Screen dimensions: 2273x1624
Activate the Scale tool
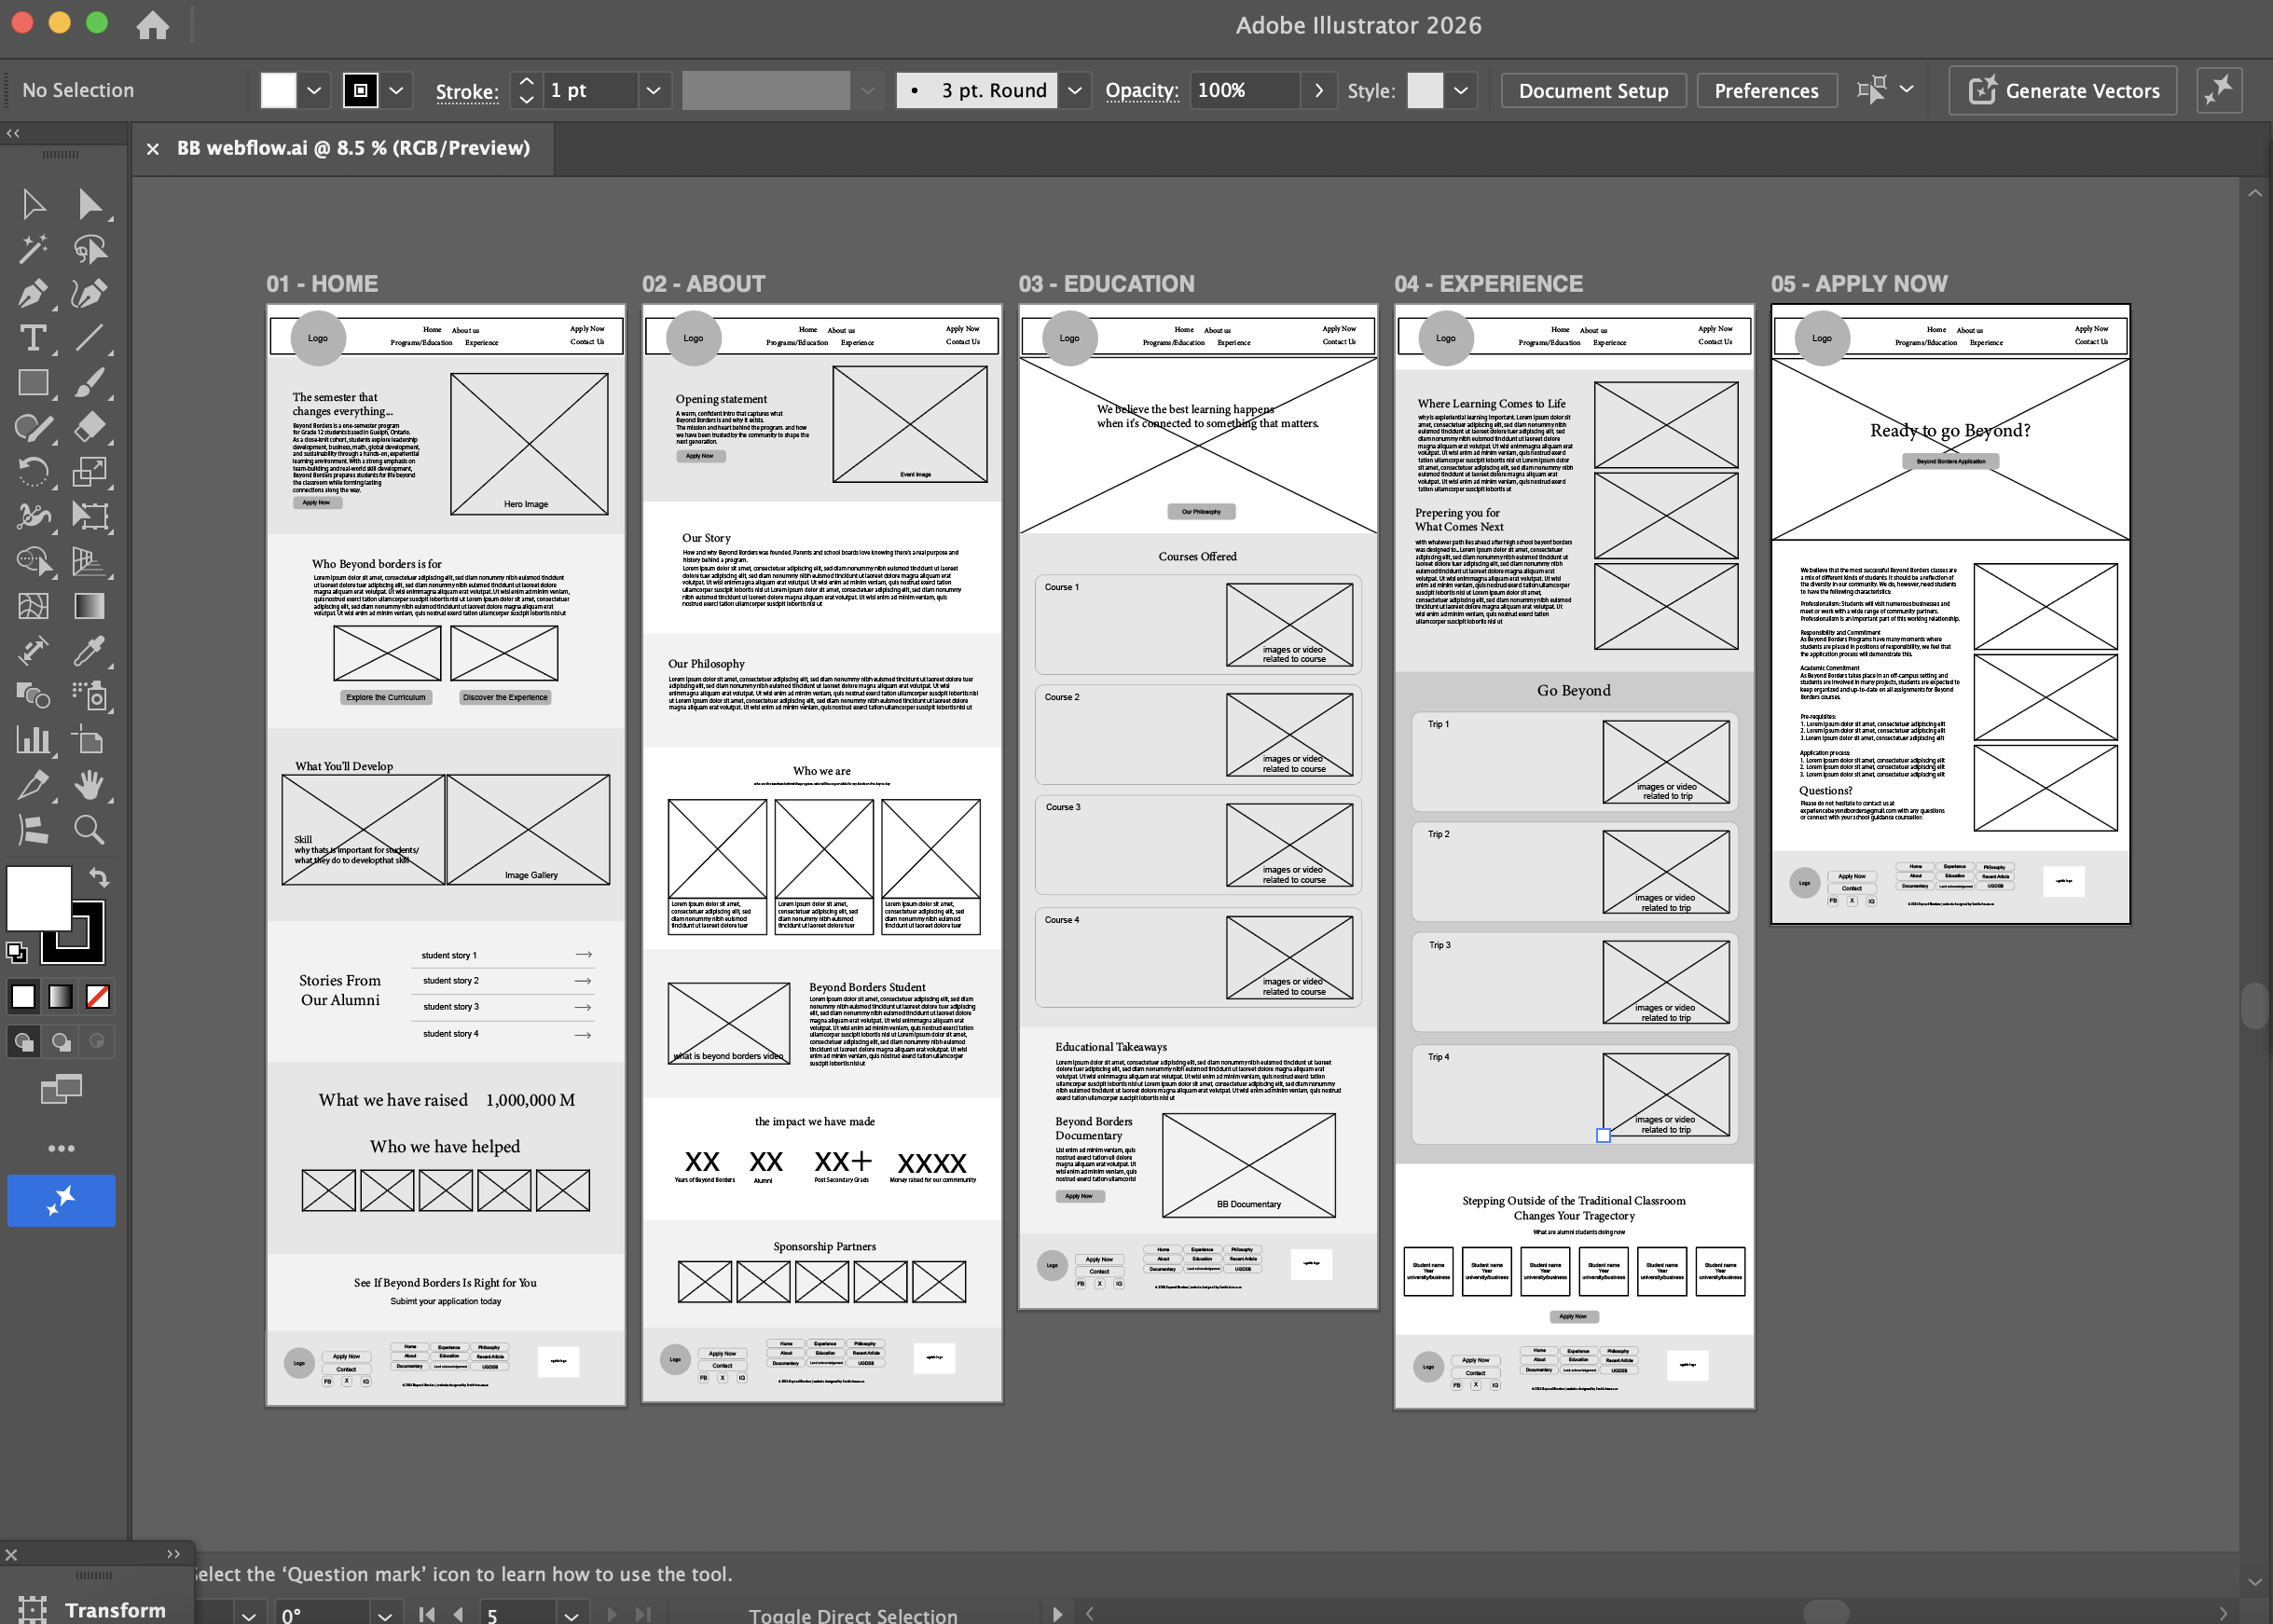tap(90, 472)
